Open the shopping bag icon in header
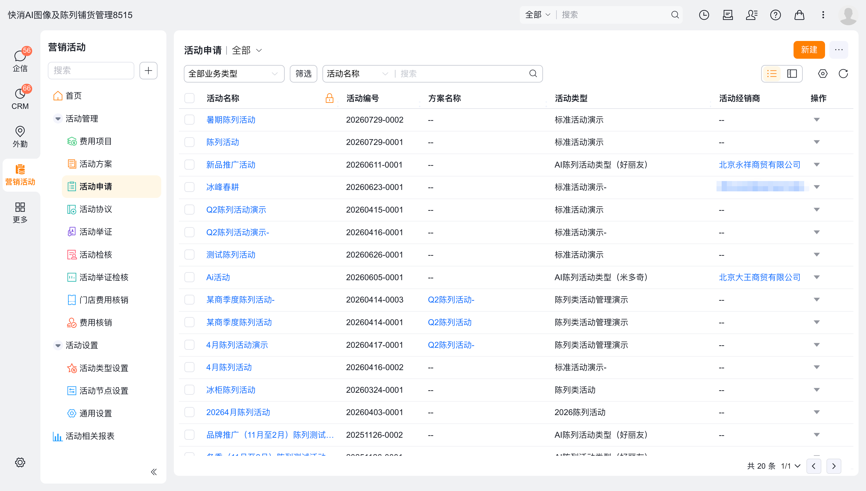 [x=799, y=15]
